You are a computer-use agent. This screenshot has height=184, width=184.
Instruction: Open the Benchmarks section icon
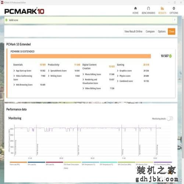[148, 8]
